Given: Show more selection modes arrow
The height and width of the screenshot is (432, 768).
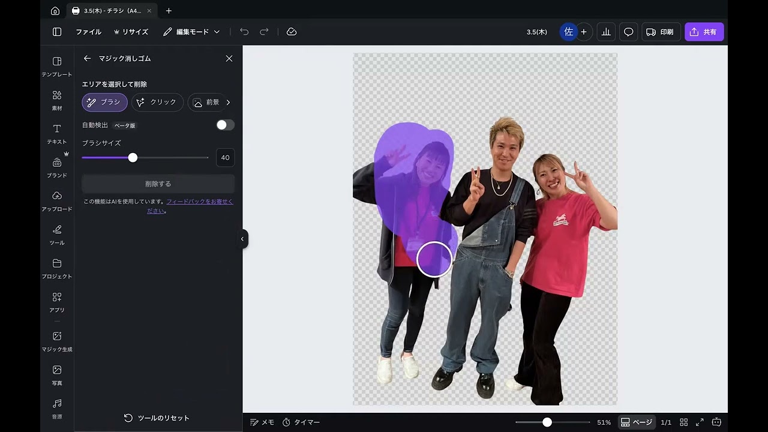Looking at the screenshot, I should (x=228, y=102).
